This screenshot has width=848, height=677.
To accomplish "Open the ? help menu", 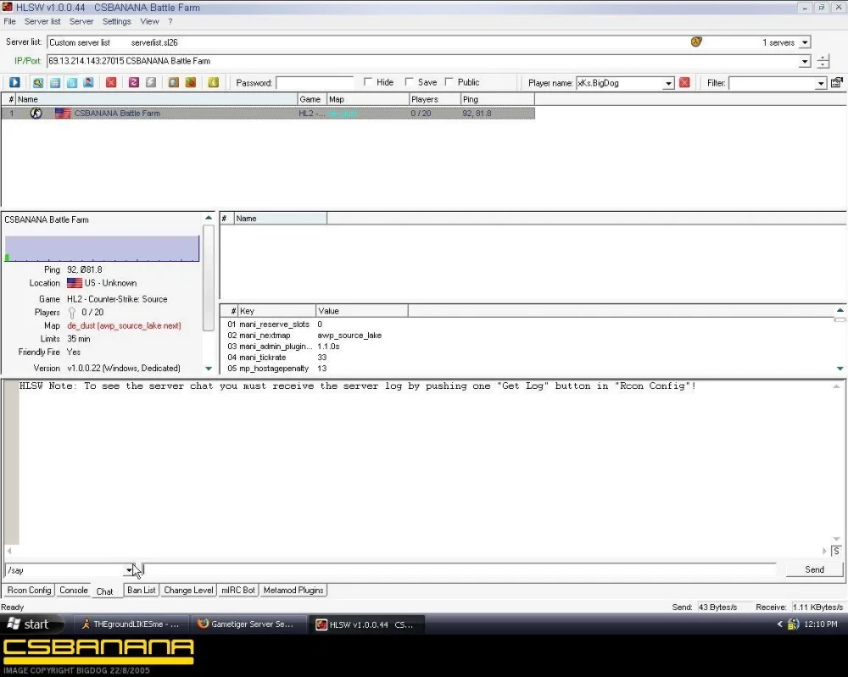I will [170, 22].
